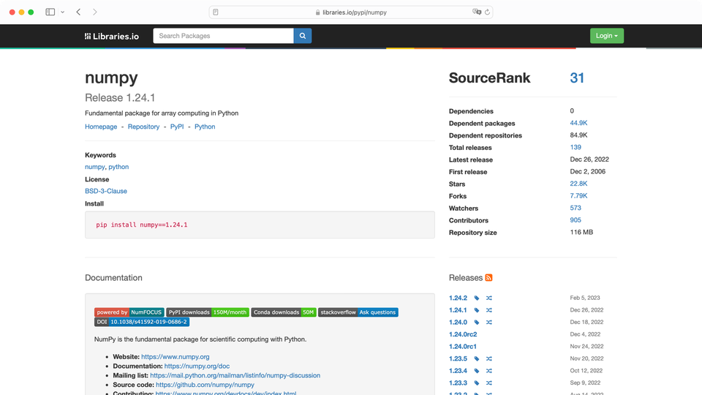Viewport: 702px width, 395px height.
Task: Open the https://www.numpy.org website link
Action: click(175, 356)
